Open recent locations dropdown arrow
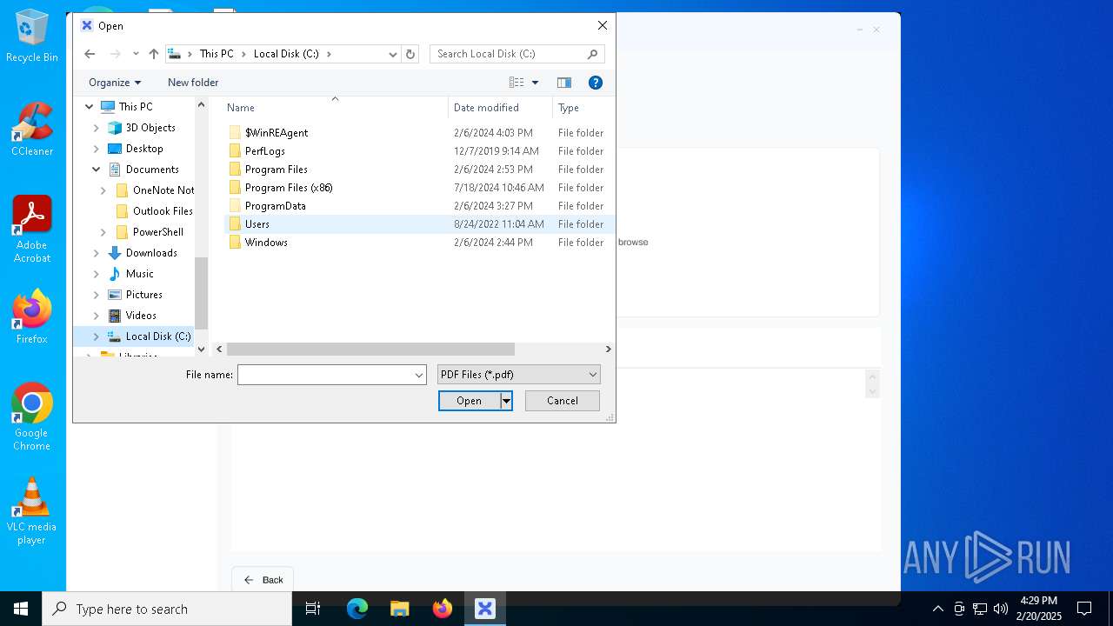Viewport: 1113px width, 626px height. [136, 54]
